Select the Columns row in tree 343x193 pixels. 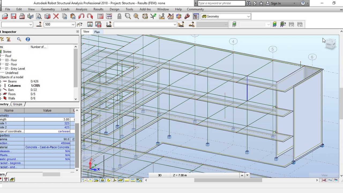click(x=14, y=86)
